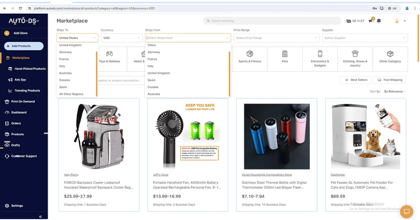Viewport: 420px width, 220px height.
Task: Select the Other Category tile
Action: coord(390,59)
